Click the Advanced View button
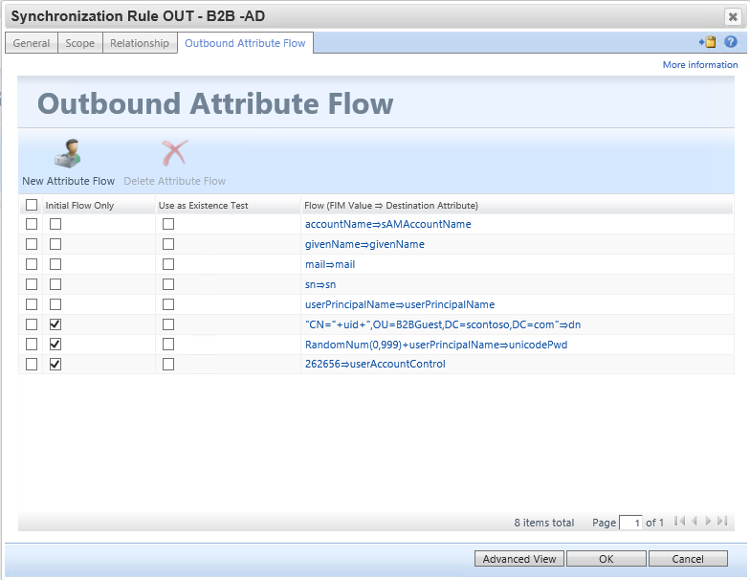750x580 pixels. coord(518,559)
